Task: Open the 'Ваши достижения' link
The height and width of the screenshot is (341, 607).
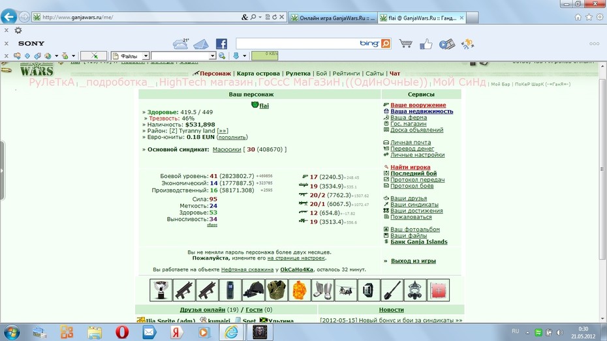Action: [416, 211]
